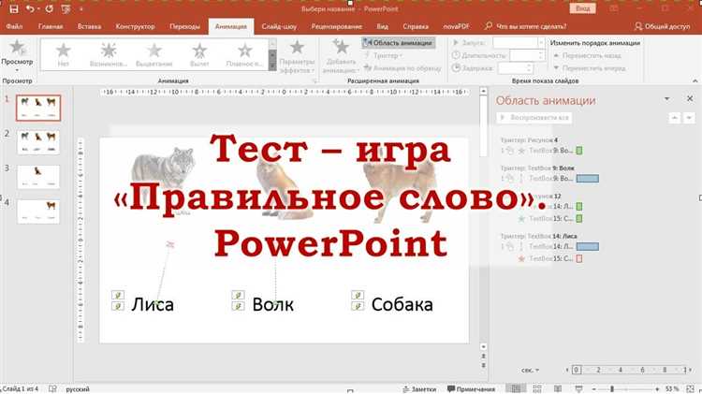Move animation down in the pane
This screenshot has height=394, width=702.
click(x=689, y=118)
